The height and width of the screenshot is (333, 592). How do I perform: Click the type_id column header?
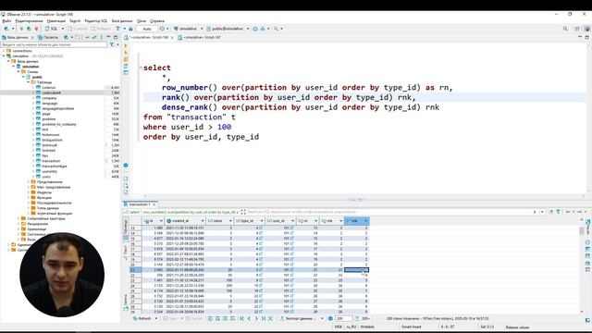(x=249, y=221)
